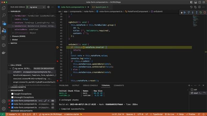Select note-form.component.ts editor tab
The image size is (207, 116).
(72, 7)
